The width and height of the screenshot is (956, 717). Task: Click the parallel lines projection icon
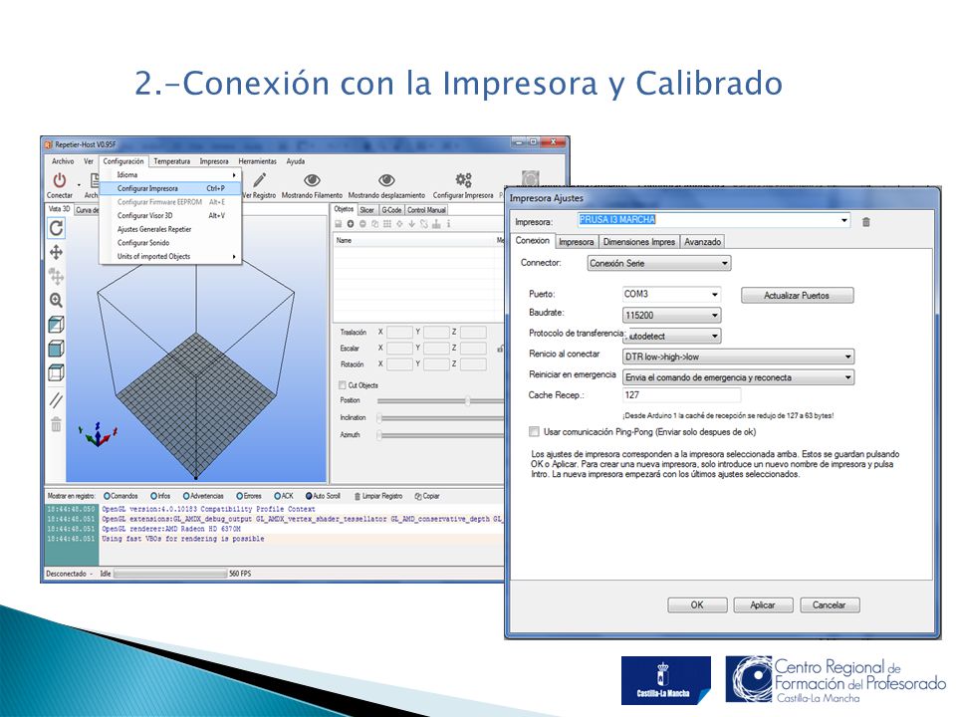click(x=56, y=400)
